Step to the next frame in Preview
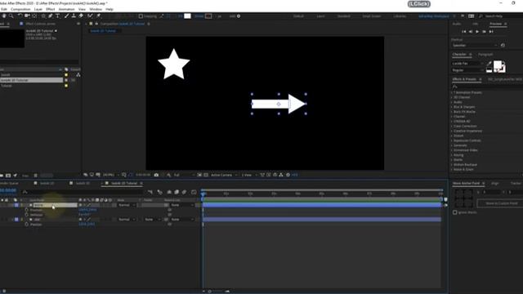Screen dimensions: 523x294 click(x=484, y=32)
